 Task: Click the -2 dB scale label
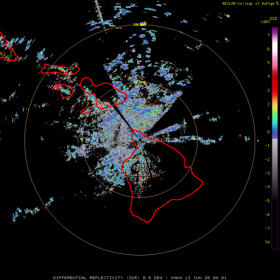[267, 160]
